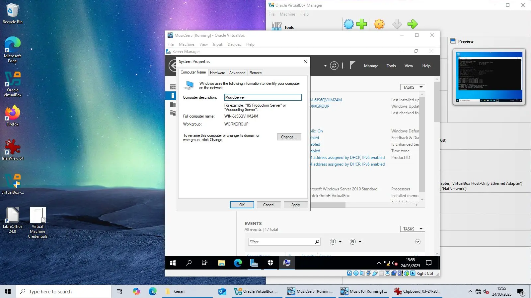Click the Settings gear icon in VirtualBox Manager toolbar
531x298 pixels.
379,24
